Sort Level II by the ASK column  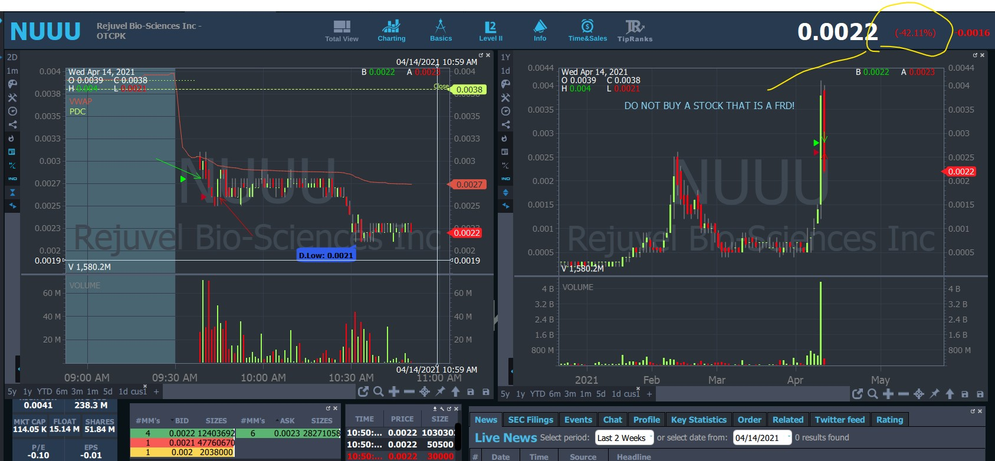287,421
